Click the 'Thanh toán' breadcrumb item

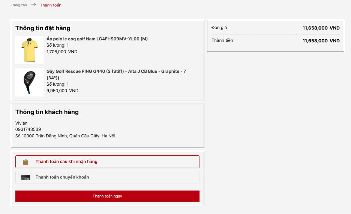point(51,5)
